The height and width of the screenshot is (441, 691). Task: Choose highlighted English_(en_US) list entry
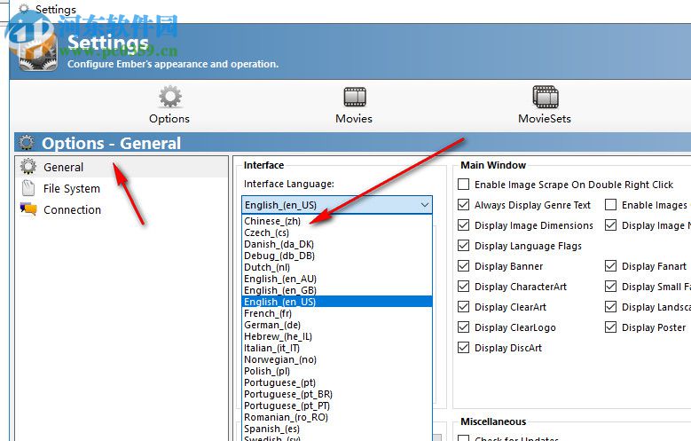pos(337,302)
